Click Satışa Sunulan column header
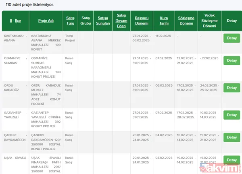Viewport: 242px width, 174px height. coord(102,21)
